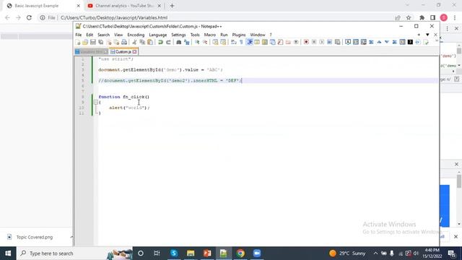This screenshot has width=462, height=260.
Task: Expand the toolbar overflow chevron in Notepad++
Action: pyautogui.click(x=437, y=40)
